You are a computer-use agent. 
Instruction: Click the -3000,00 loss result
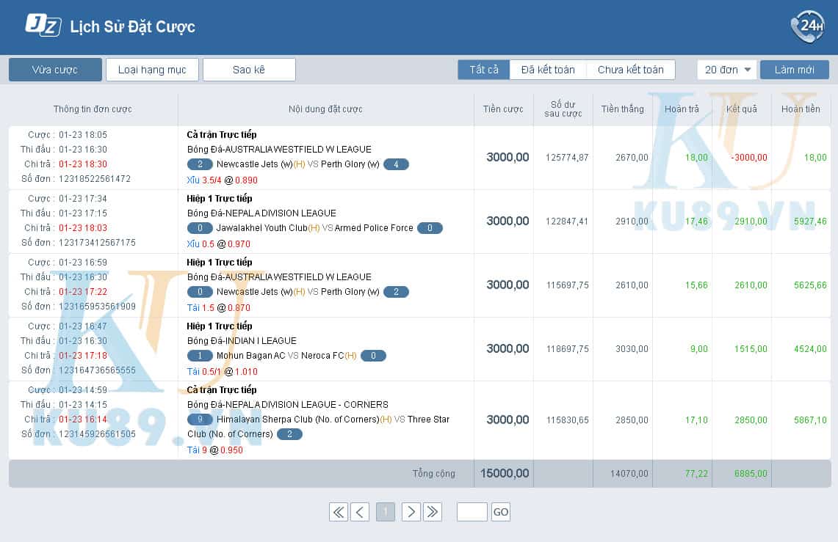pos(748,158)
